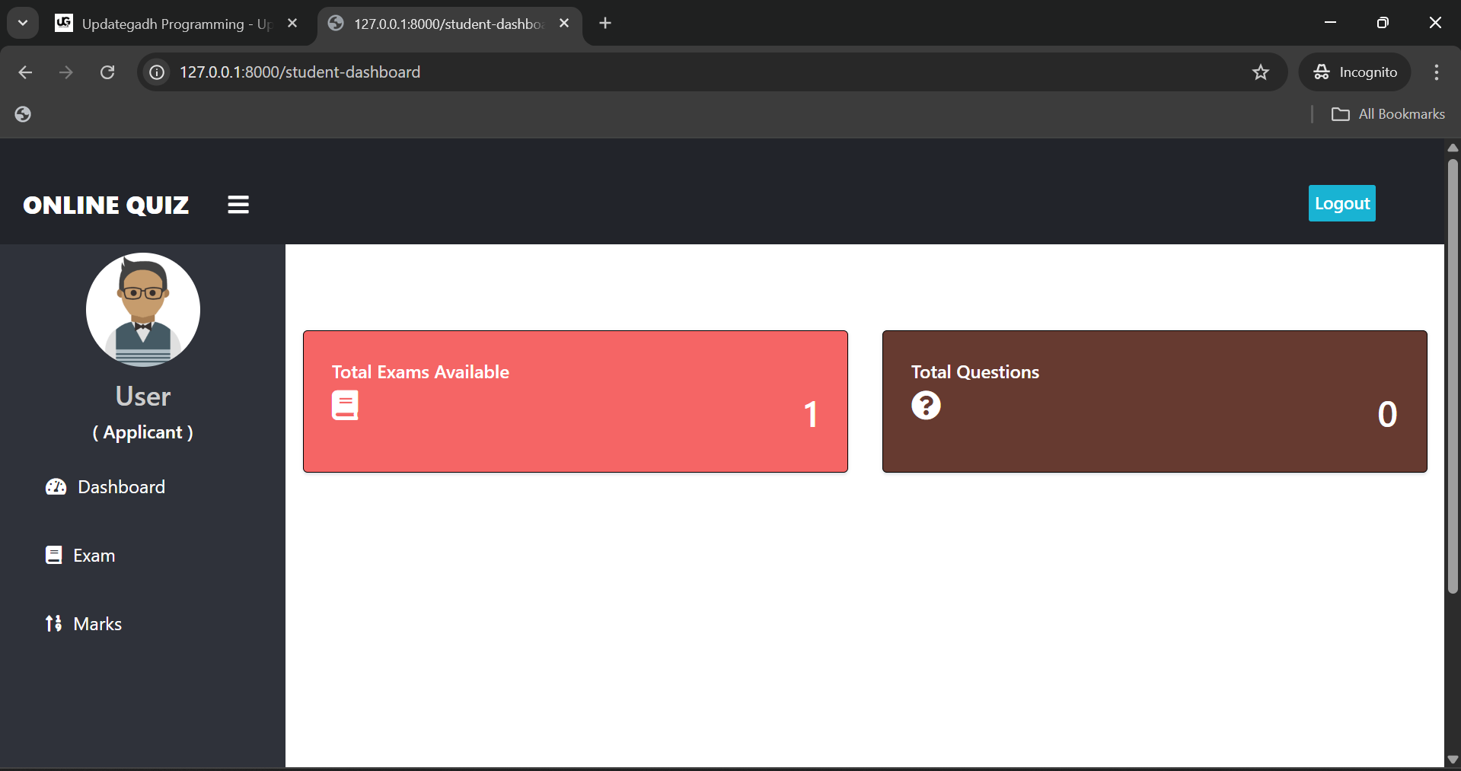Close the Updategadh Programming tab
The image size is (1461, 771).
(292, 24)
